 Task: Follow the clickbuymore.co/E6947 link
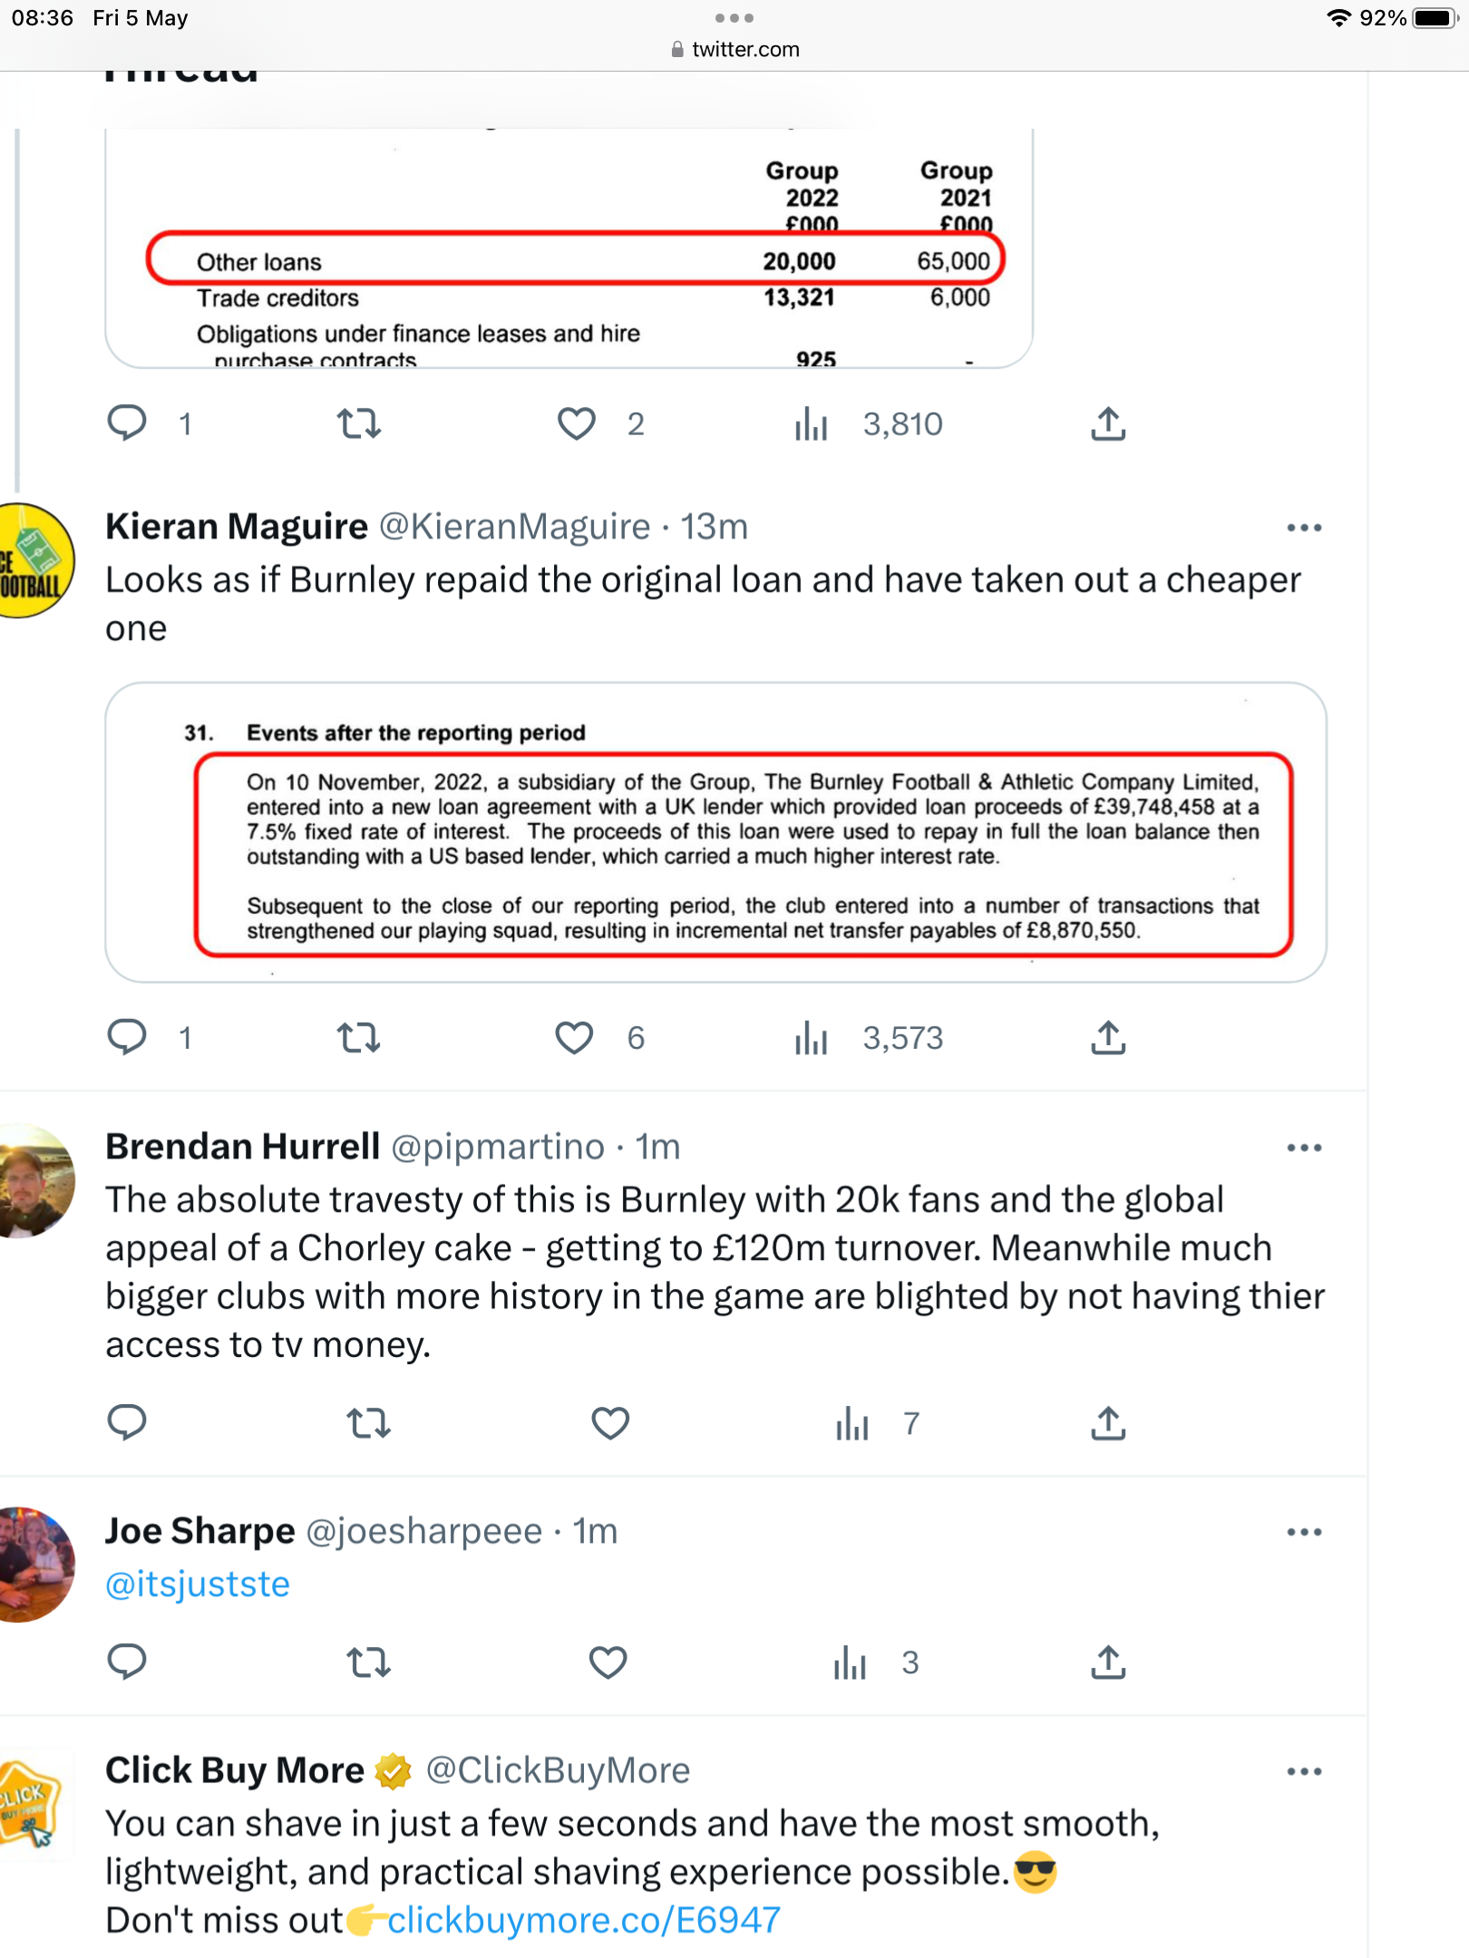click(x=584, y=1920)
